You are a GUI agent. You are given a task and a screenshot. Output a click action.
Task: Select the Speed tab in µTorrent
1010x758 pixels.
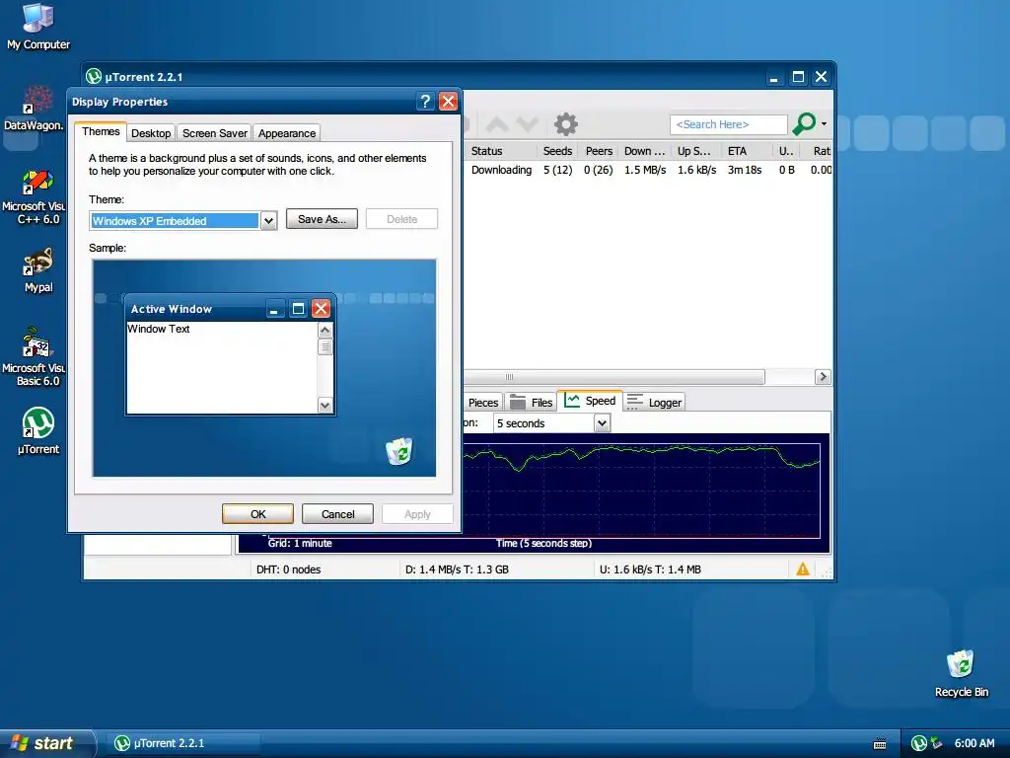click(590, 401)
